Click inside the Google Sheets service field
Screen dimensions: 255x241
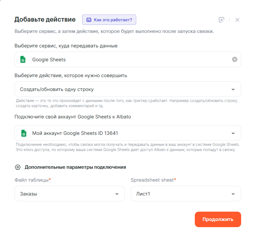point(129,59)
